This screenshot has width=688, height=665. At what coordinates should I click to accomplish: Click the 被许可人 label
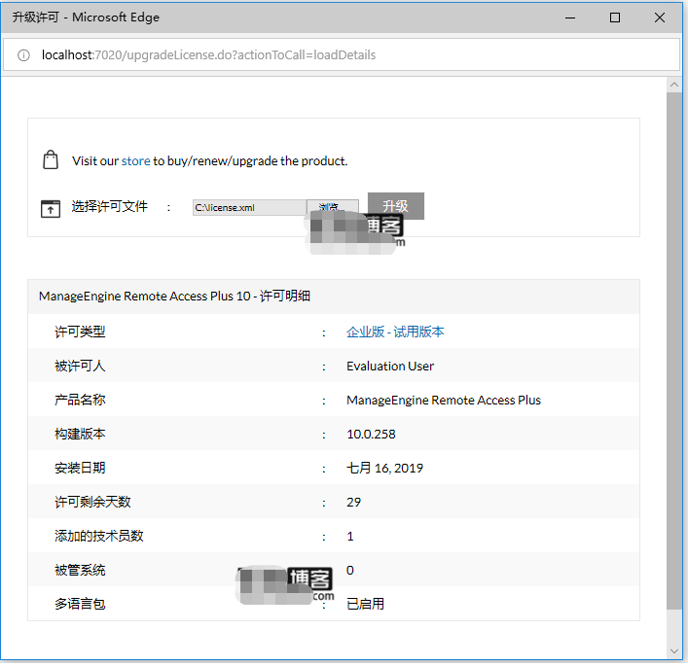click(80, 366)
